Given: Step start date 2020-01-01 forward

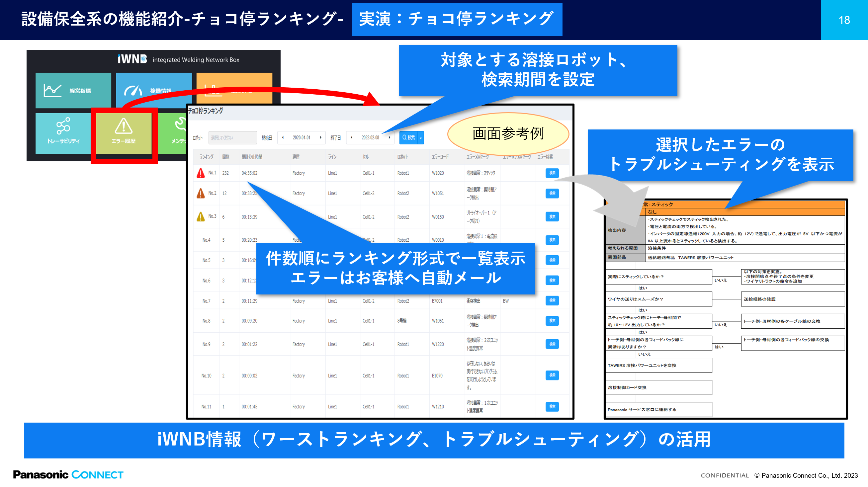Looking at the screenshot, I should (x=320, y=137).
